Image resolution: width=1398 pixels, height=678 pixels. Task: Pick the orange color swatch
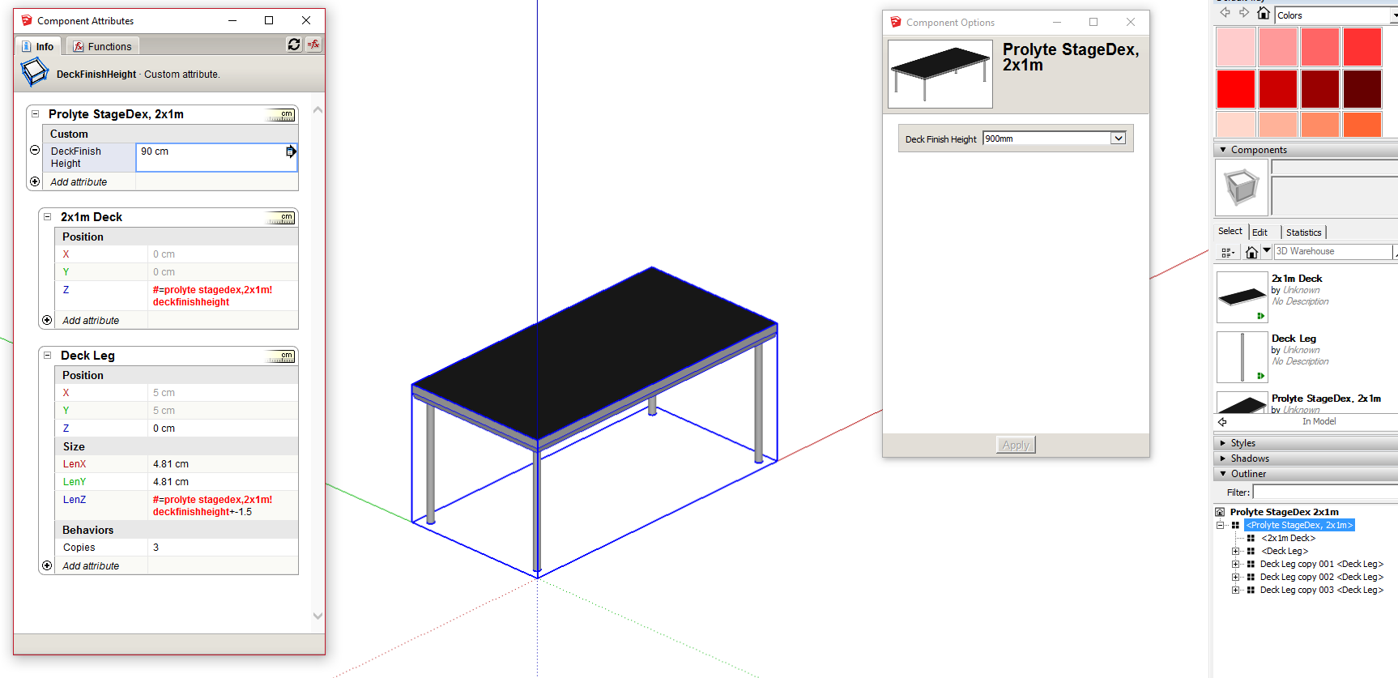click(x=1362, y=125)
